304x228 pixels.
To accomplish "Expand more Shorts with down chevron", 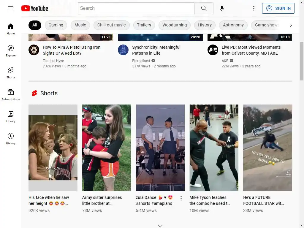I will click(x=160, y=226).
